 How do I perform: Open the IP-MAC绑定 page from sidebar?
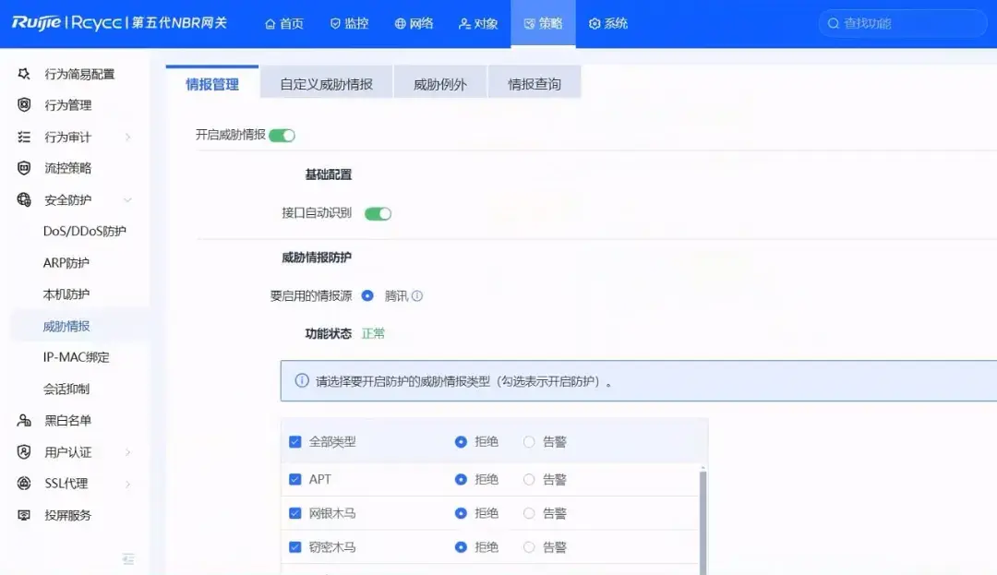(78, 356)
